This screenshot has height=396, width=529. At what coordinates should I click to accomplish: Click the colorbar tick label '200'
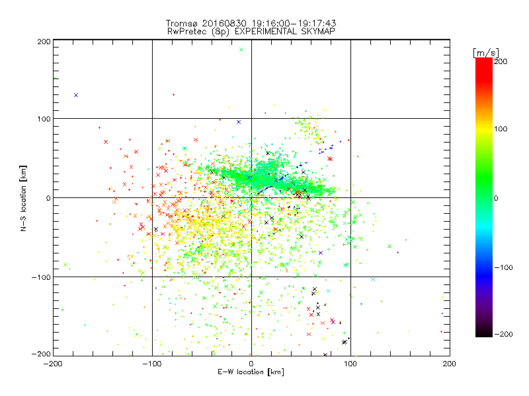(501, 61)
